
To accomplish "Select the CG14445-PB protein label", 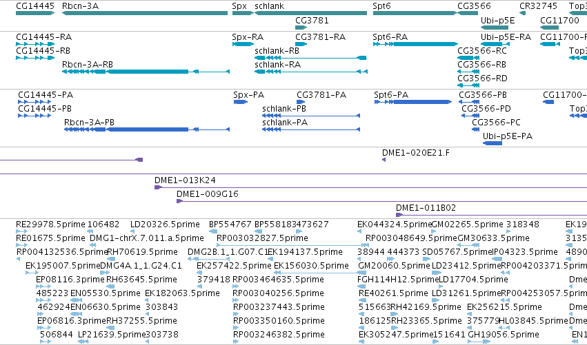I will click(45, 109).
